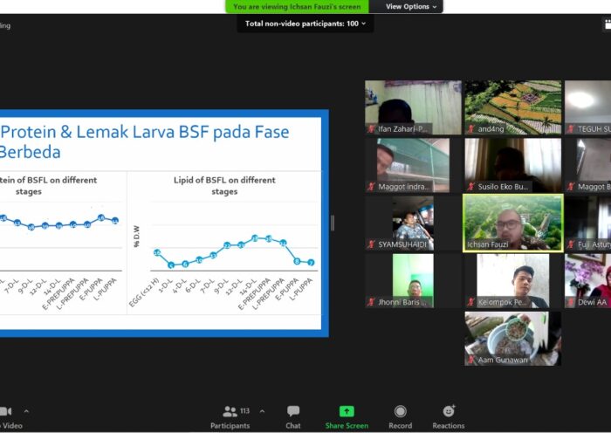Open the Participants panel icon
611x433 pixels.
coord(230,411)
